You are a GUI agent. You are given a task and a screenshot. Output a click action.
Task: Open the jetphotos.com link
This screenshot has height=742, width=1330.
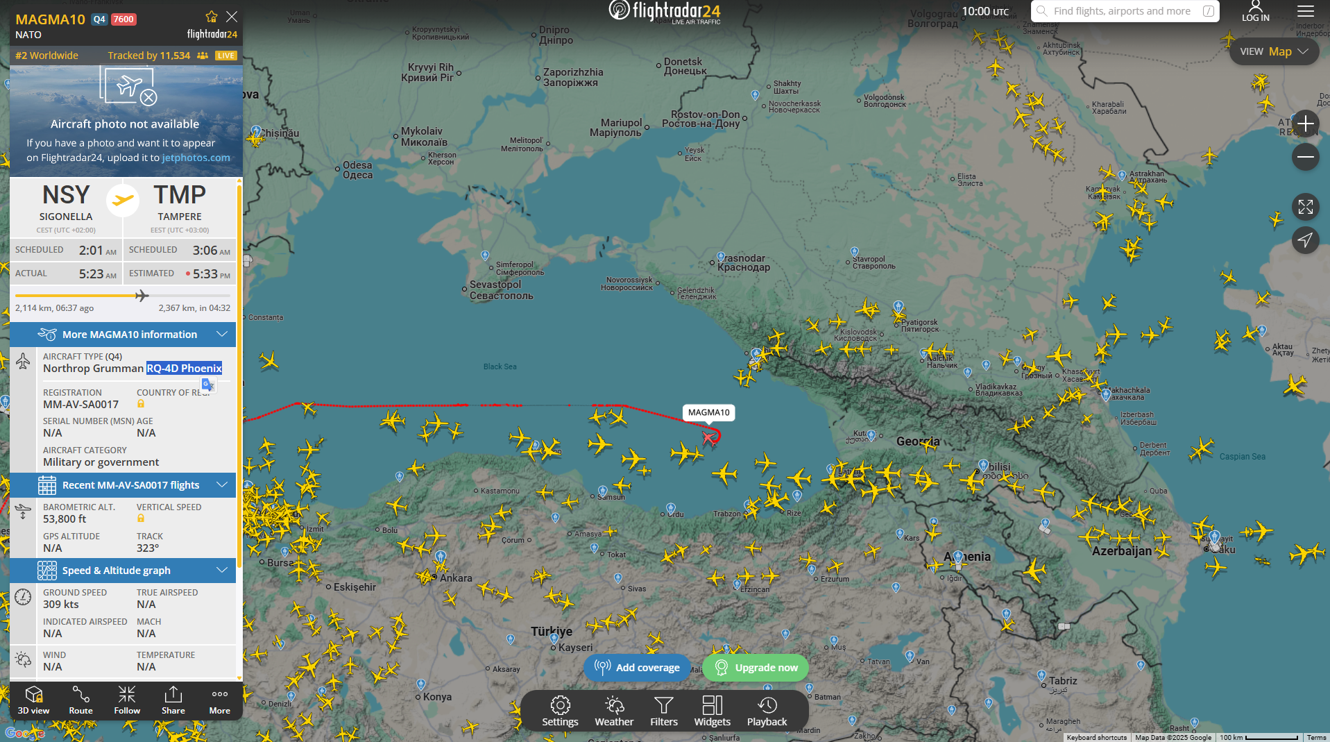click(196, 158)
